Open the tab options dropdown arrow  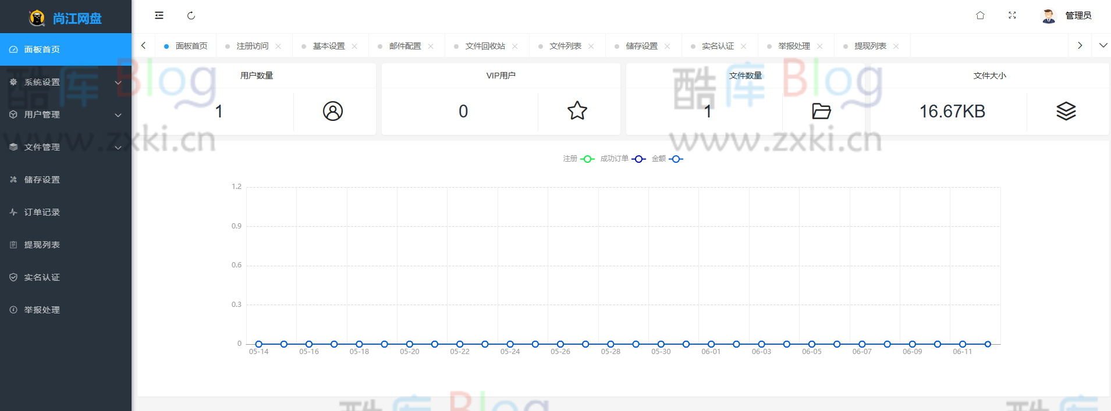tap(1103, 45)
